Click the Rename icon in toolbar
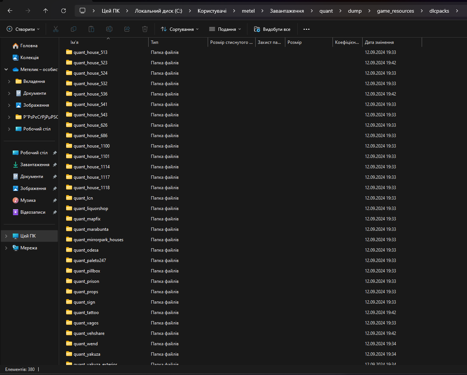Viewport: 467px width, 375px height. [x=109, y=29]
